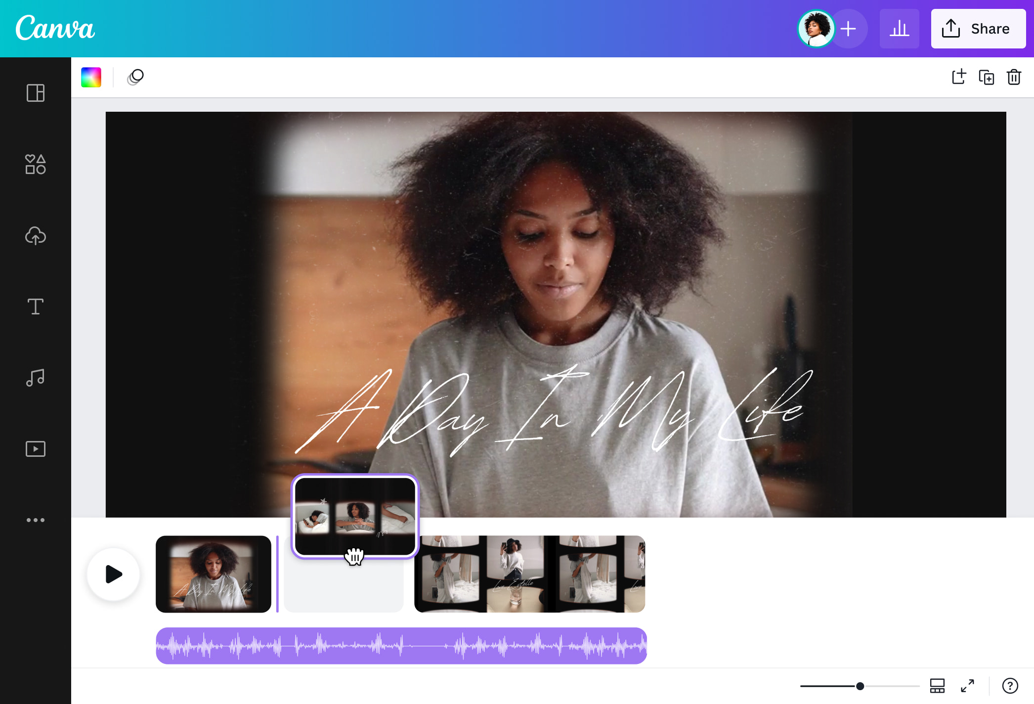Image resolution: width=1034 pixels, height=704 pixels.
Task: Open the account menu via the profile avatar
Action: [x=817, y=28]
